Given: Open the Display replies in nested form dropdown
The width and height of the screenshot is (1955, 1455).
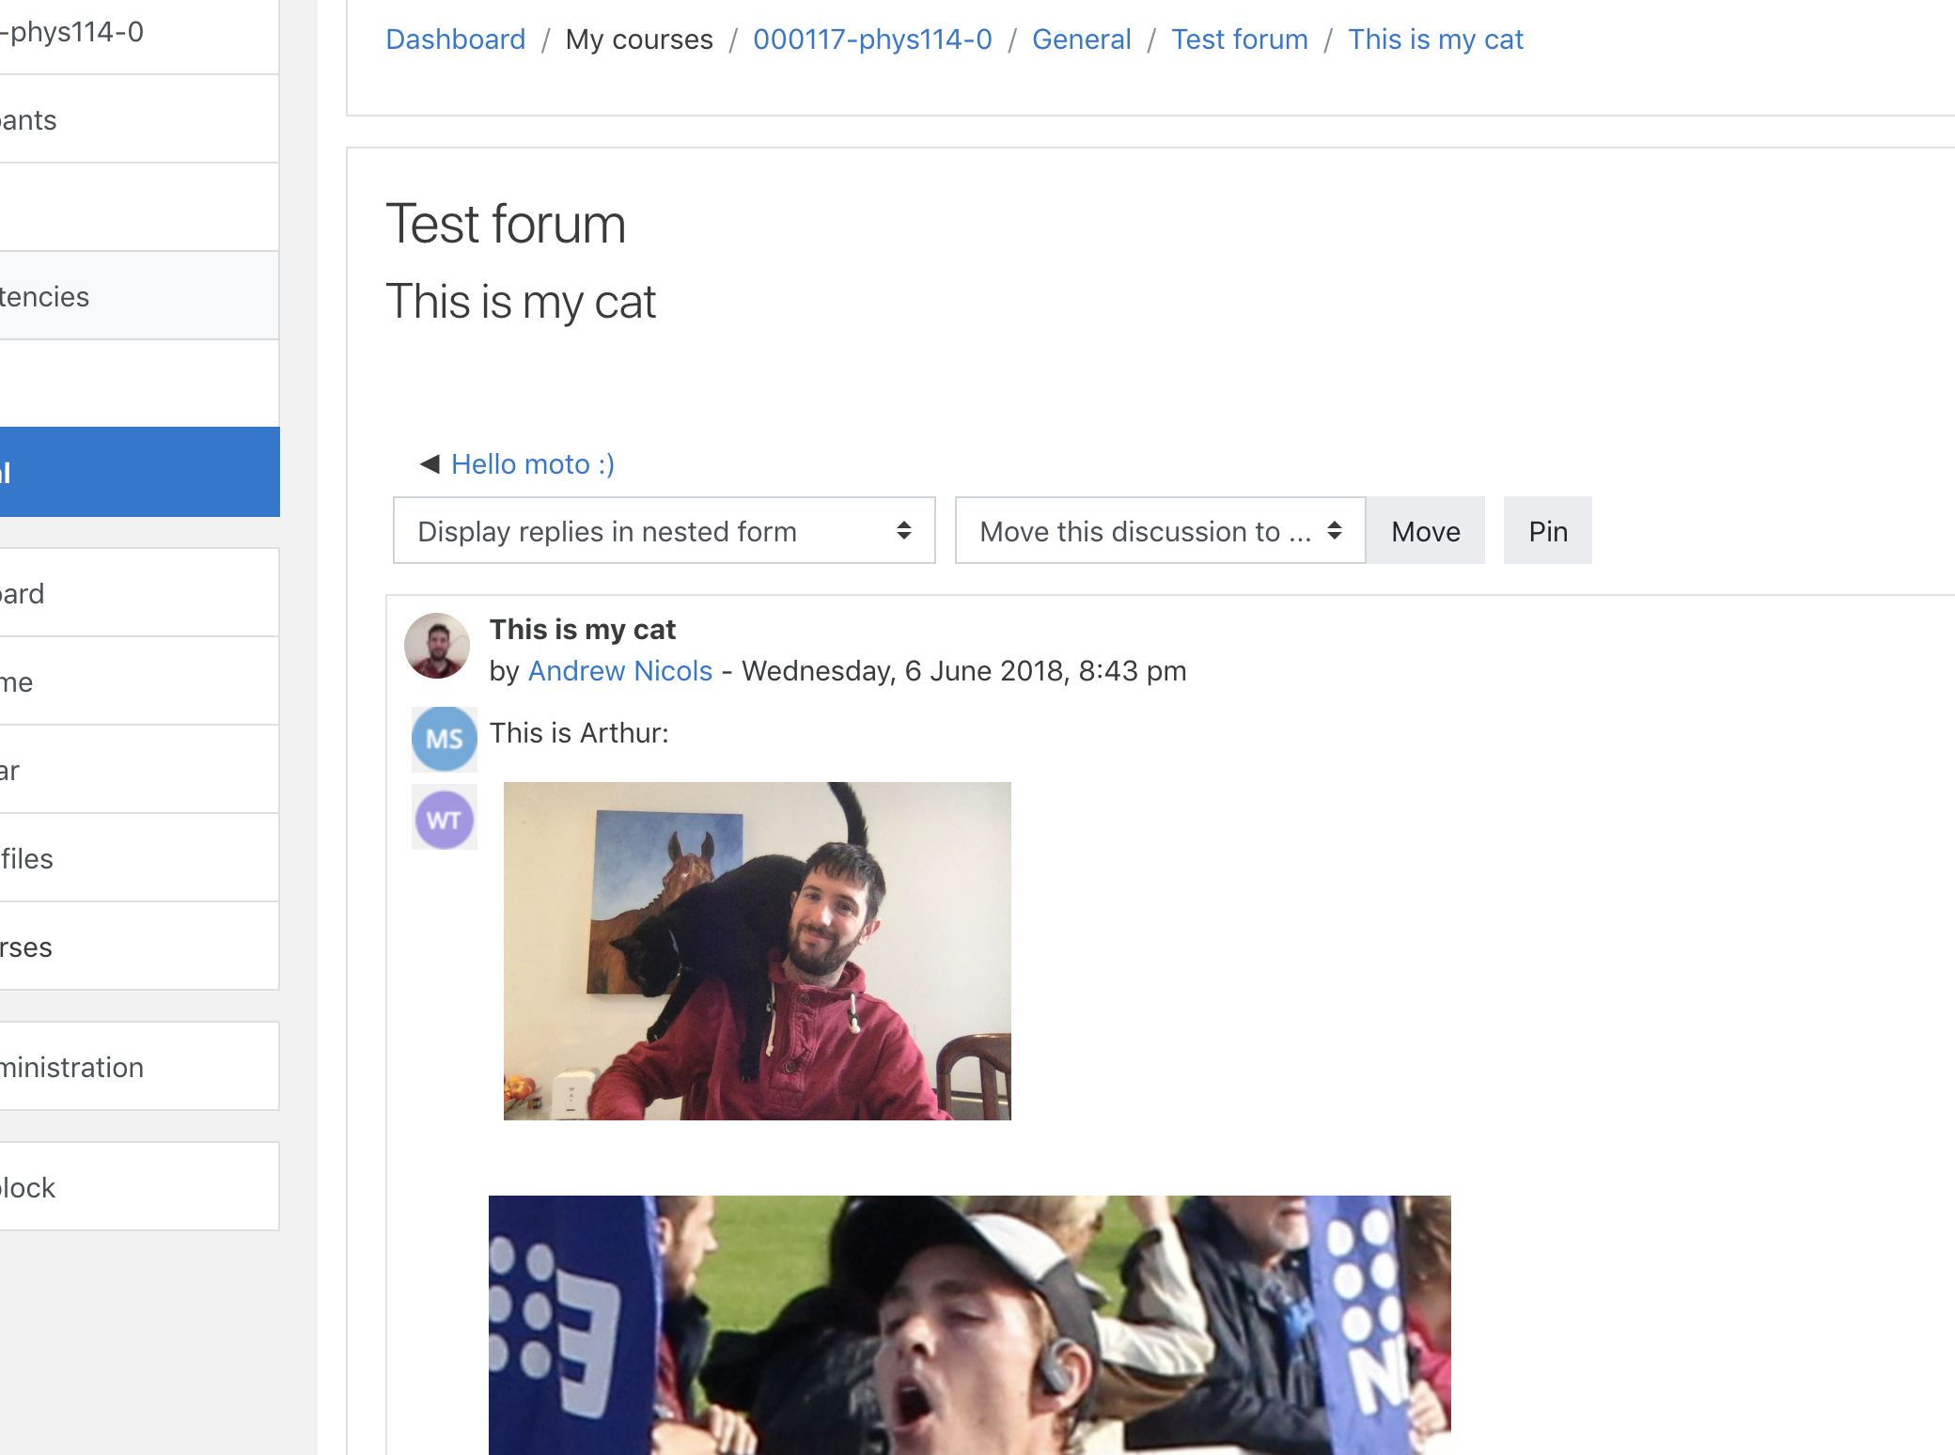Looking at the screenshot, I should pyautogui.click(x=665, y=531).
